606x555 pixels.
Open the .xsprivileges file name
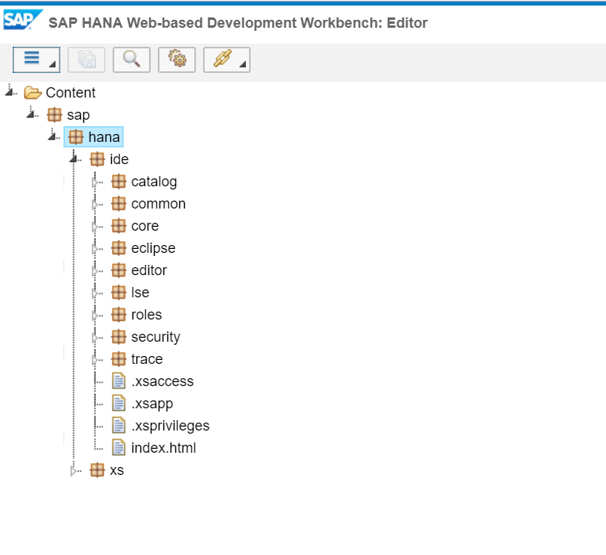[171, 426]
